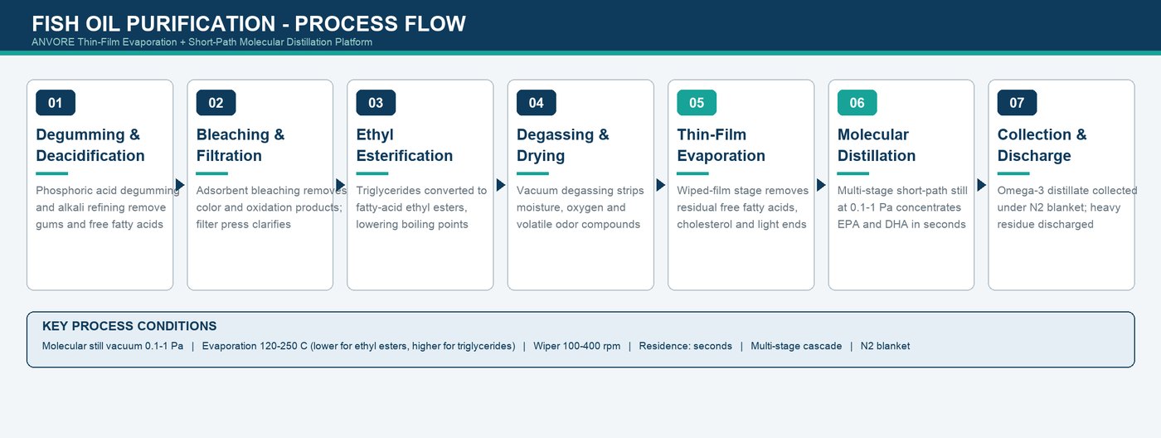
Task: Select the 03 step number badge
Action: (376, 103)
